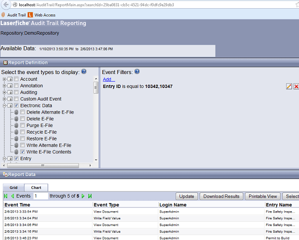Click the event tree scroll down arrow

pos(96,160)
